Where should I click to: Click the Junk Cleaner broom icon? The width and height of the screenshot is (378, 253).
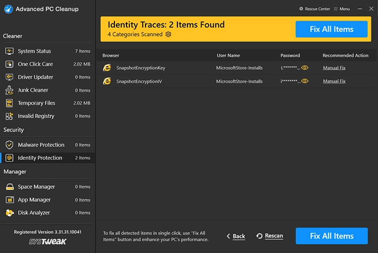(9, 90)
